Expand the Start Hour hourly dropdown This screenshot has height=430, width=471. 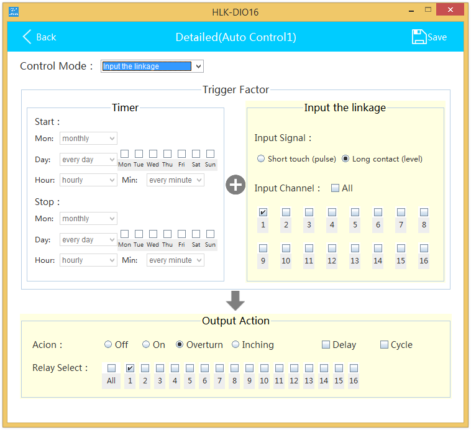tap(88, 180)
